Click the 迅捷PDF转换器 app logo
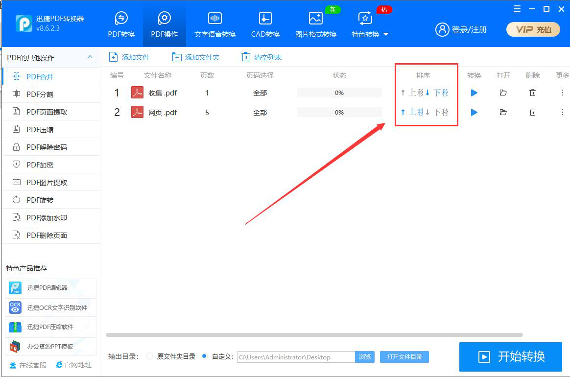The width and height of the screenshot is (570, 377). pos(24,24)
